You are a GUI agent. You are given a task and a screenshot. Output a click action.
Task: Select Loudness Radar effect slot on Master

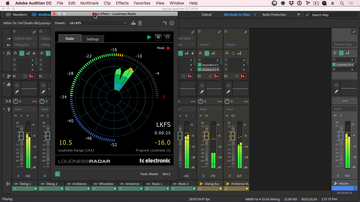(x=344, y=65)
